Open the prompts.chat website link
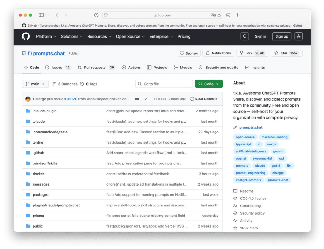This screenshot has width=324, height=249. [251, 127]
